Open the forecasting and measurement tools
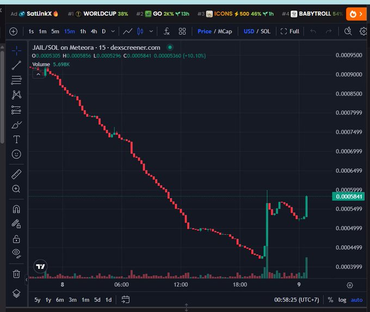Viewport: 370px width, 312px height. [16, 110]
